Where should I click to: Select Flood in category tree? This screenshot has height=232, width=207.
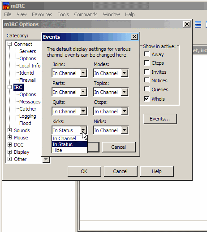coord(25,123)
